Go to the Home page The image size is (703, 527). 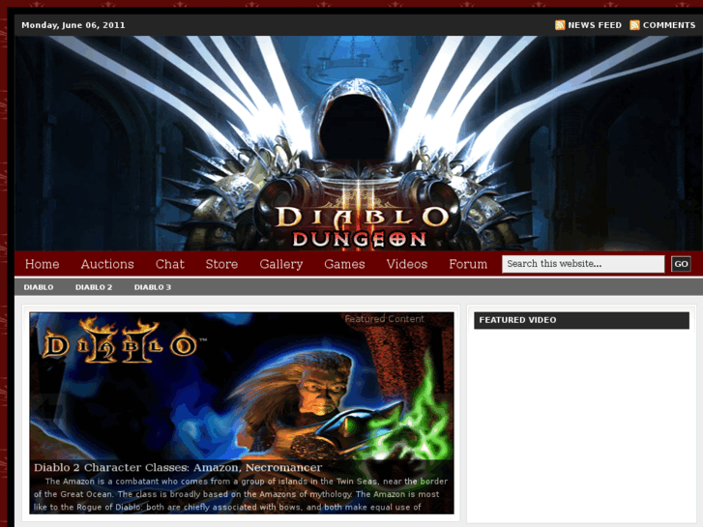pyautogui.click(x=43, y=264)
